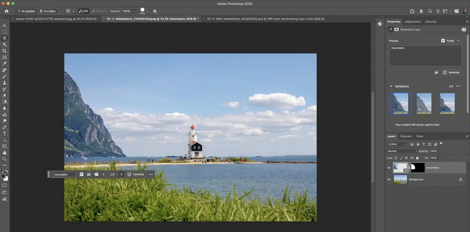This screenshot has width=470, height=232.
Task: Toggle layer filtering on/off switch
Action: [441, 144]
